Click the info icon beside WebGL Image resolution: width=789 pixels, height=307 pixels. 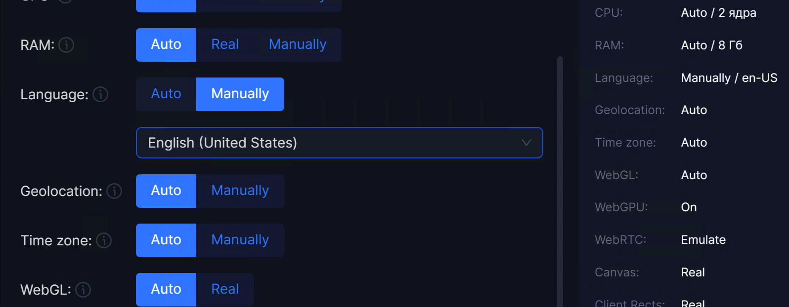pos(83,290)
